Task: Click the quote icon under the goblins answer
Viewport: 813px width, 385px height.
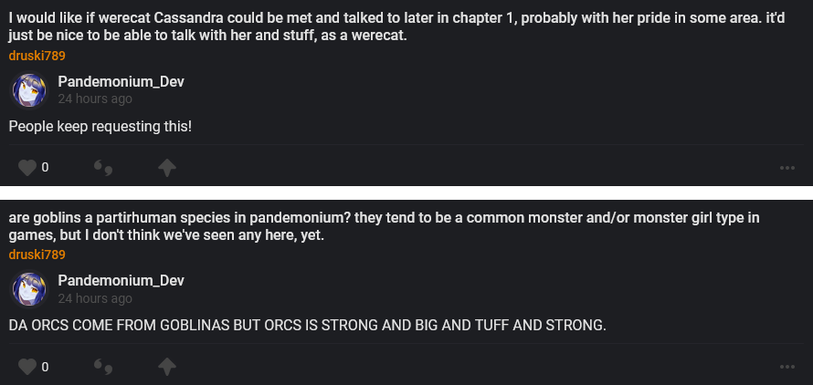Action: click(x=103, y=367)
